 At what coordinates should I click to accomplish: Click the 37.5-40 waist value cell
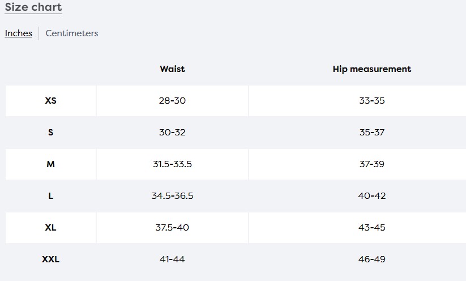pyautogui.click(x=172, y=228)
